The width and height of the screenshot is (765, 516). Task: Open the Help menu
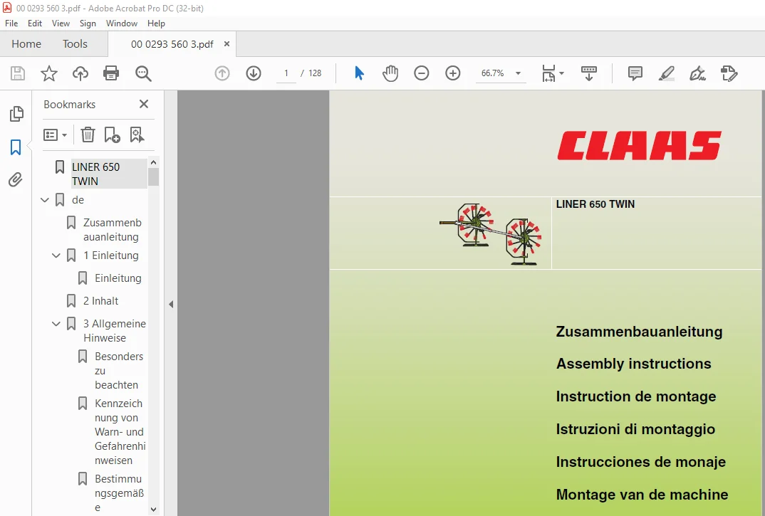tap(156, 23)
